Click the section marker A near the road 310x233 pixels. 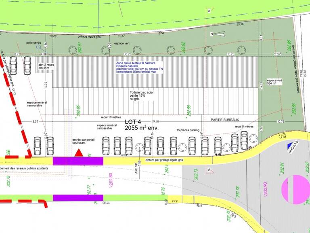(209, 170)
